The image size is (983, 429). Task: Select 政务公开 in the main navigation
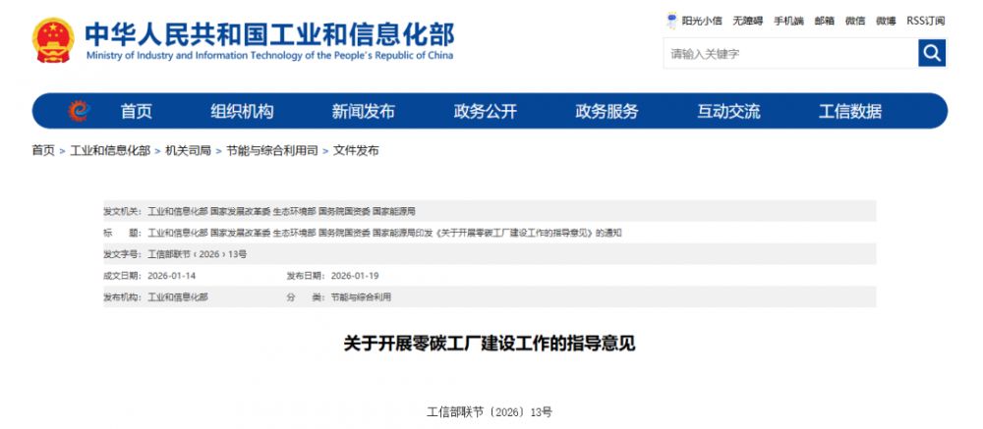pyautogui.click(x=485, y=112)
